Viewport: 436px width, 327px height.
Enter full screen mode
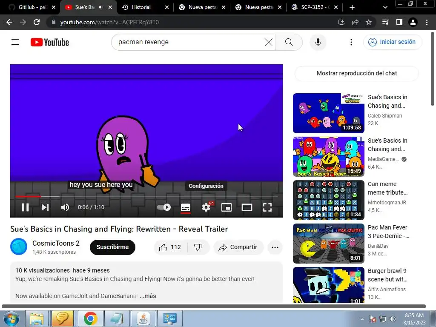point(267,207)
